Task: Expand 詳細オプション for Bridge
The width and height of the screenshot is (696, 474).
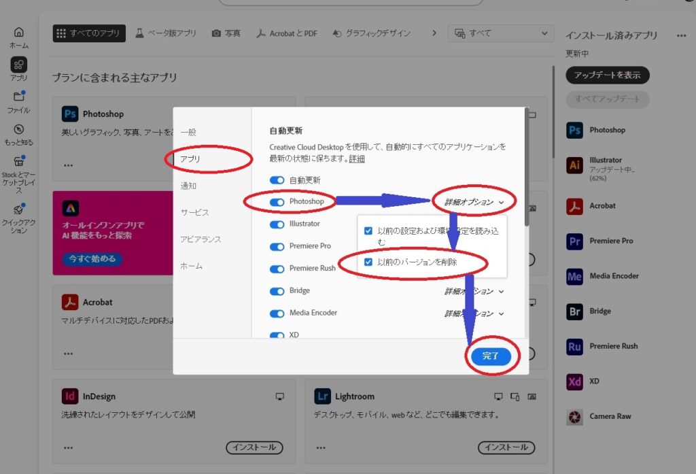Action: (x=474, y=292)
